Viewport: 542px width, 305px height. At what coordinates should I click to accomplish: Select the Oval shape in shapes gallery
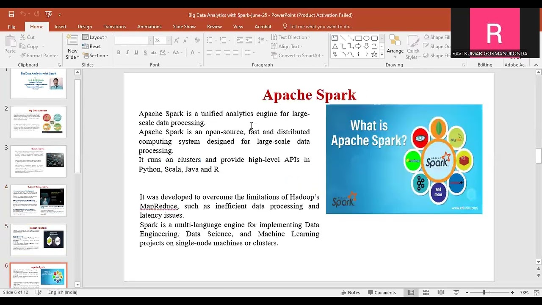[x=367, y=38]
